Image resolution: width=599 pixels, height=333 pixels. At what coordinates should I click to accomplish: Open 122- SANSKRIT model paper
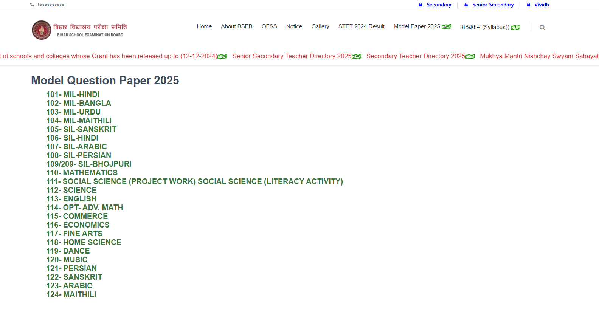(74, 277)
